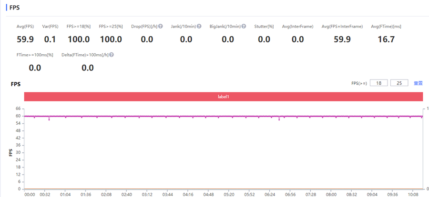
Task: Click the Avg(FPS+InterFrame) label
Action: click(x=342, y=27)
